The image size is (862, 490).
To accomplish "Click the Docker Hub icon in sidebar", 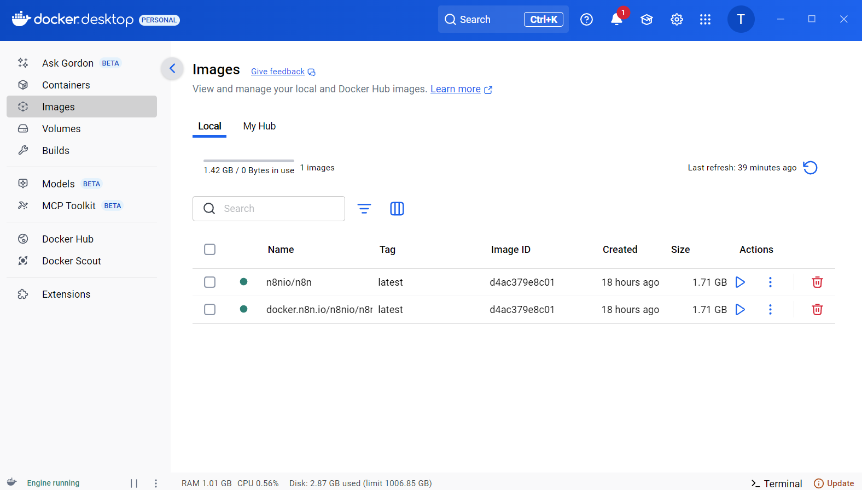I will click(23, 239).
